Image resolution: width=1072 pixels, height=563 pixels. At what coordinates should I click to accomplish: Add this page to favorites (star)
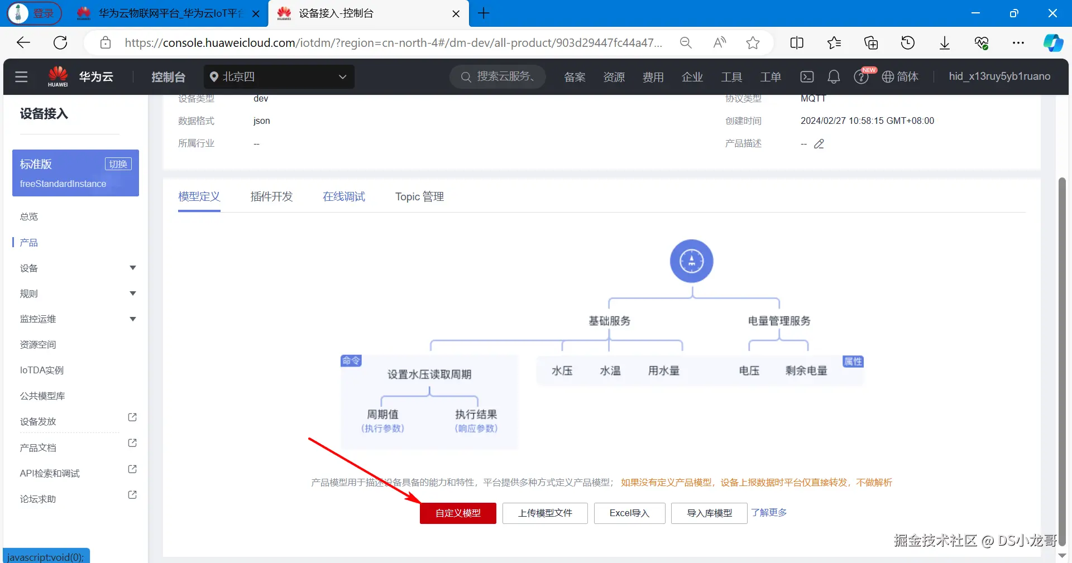(x=753, y=42)
